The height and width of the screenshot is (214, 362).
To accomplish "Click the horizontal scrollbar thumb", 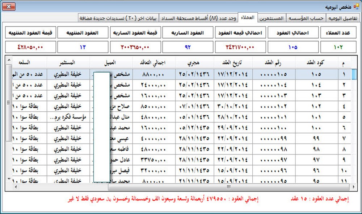I will pyautogui.click(x=228, y=187).
